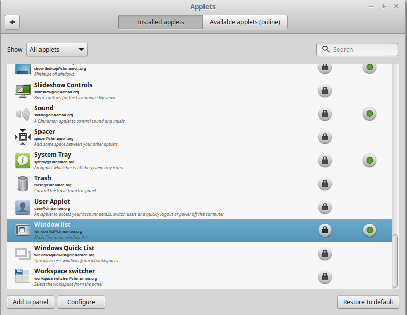The height and width of the screenshot is (315, 407).
Task: Select the Windows Quick List icon
Action: click(x=23, y=253)
